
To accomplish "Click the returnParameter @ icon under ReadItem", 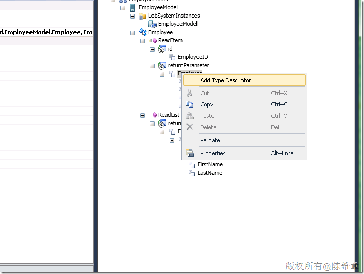I will click(x=162, y=66).
